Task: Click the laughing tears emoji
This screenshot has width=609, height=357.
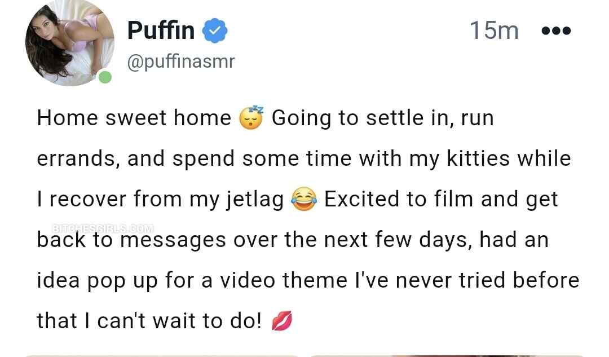Action: [x=304, y=200]
